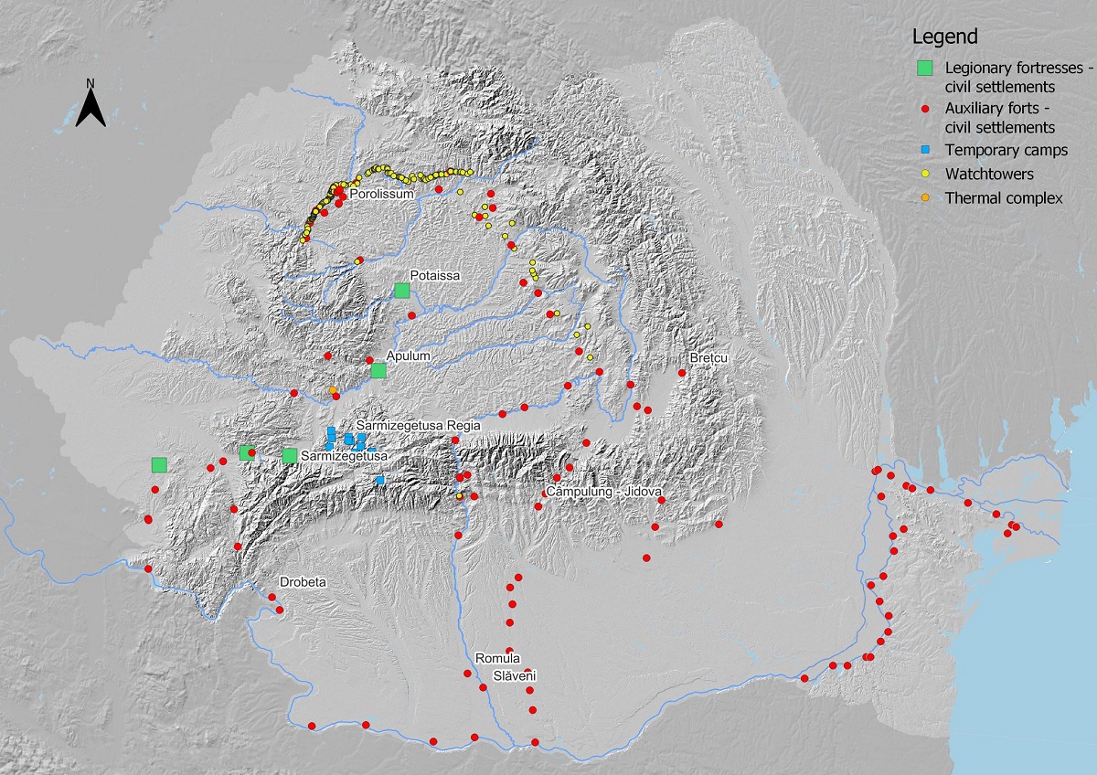This screenshot has height=775, width=1097.
Task: Select the Slăveni place label
Action: [x=515, y=676]
